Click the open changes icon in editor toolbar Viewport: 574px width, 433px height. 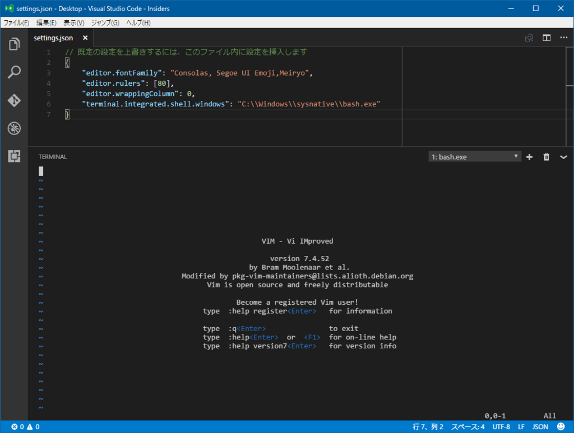point(529,38)
